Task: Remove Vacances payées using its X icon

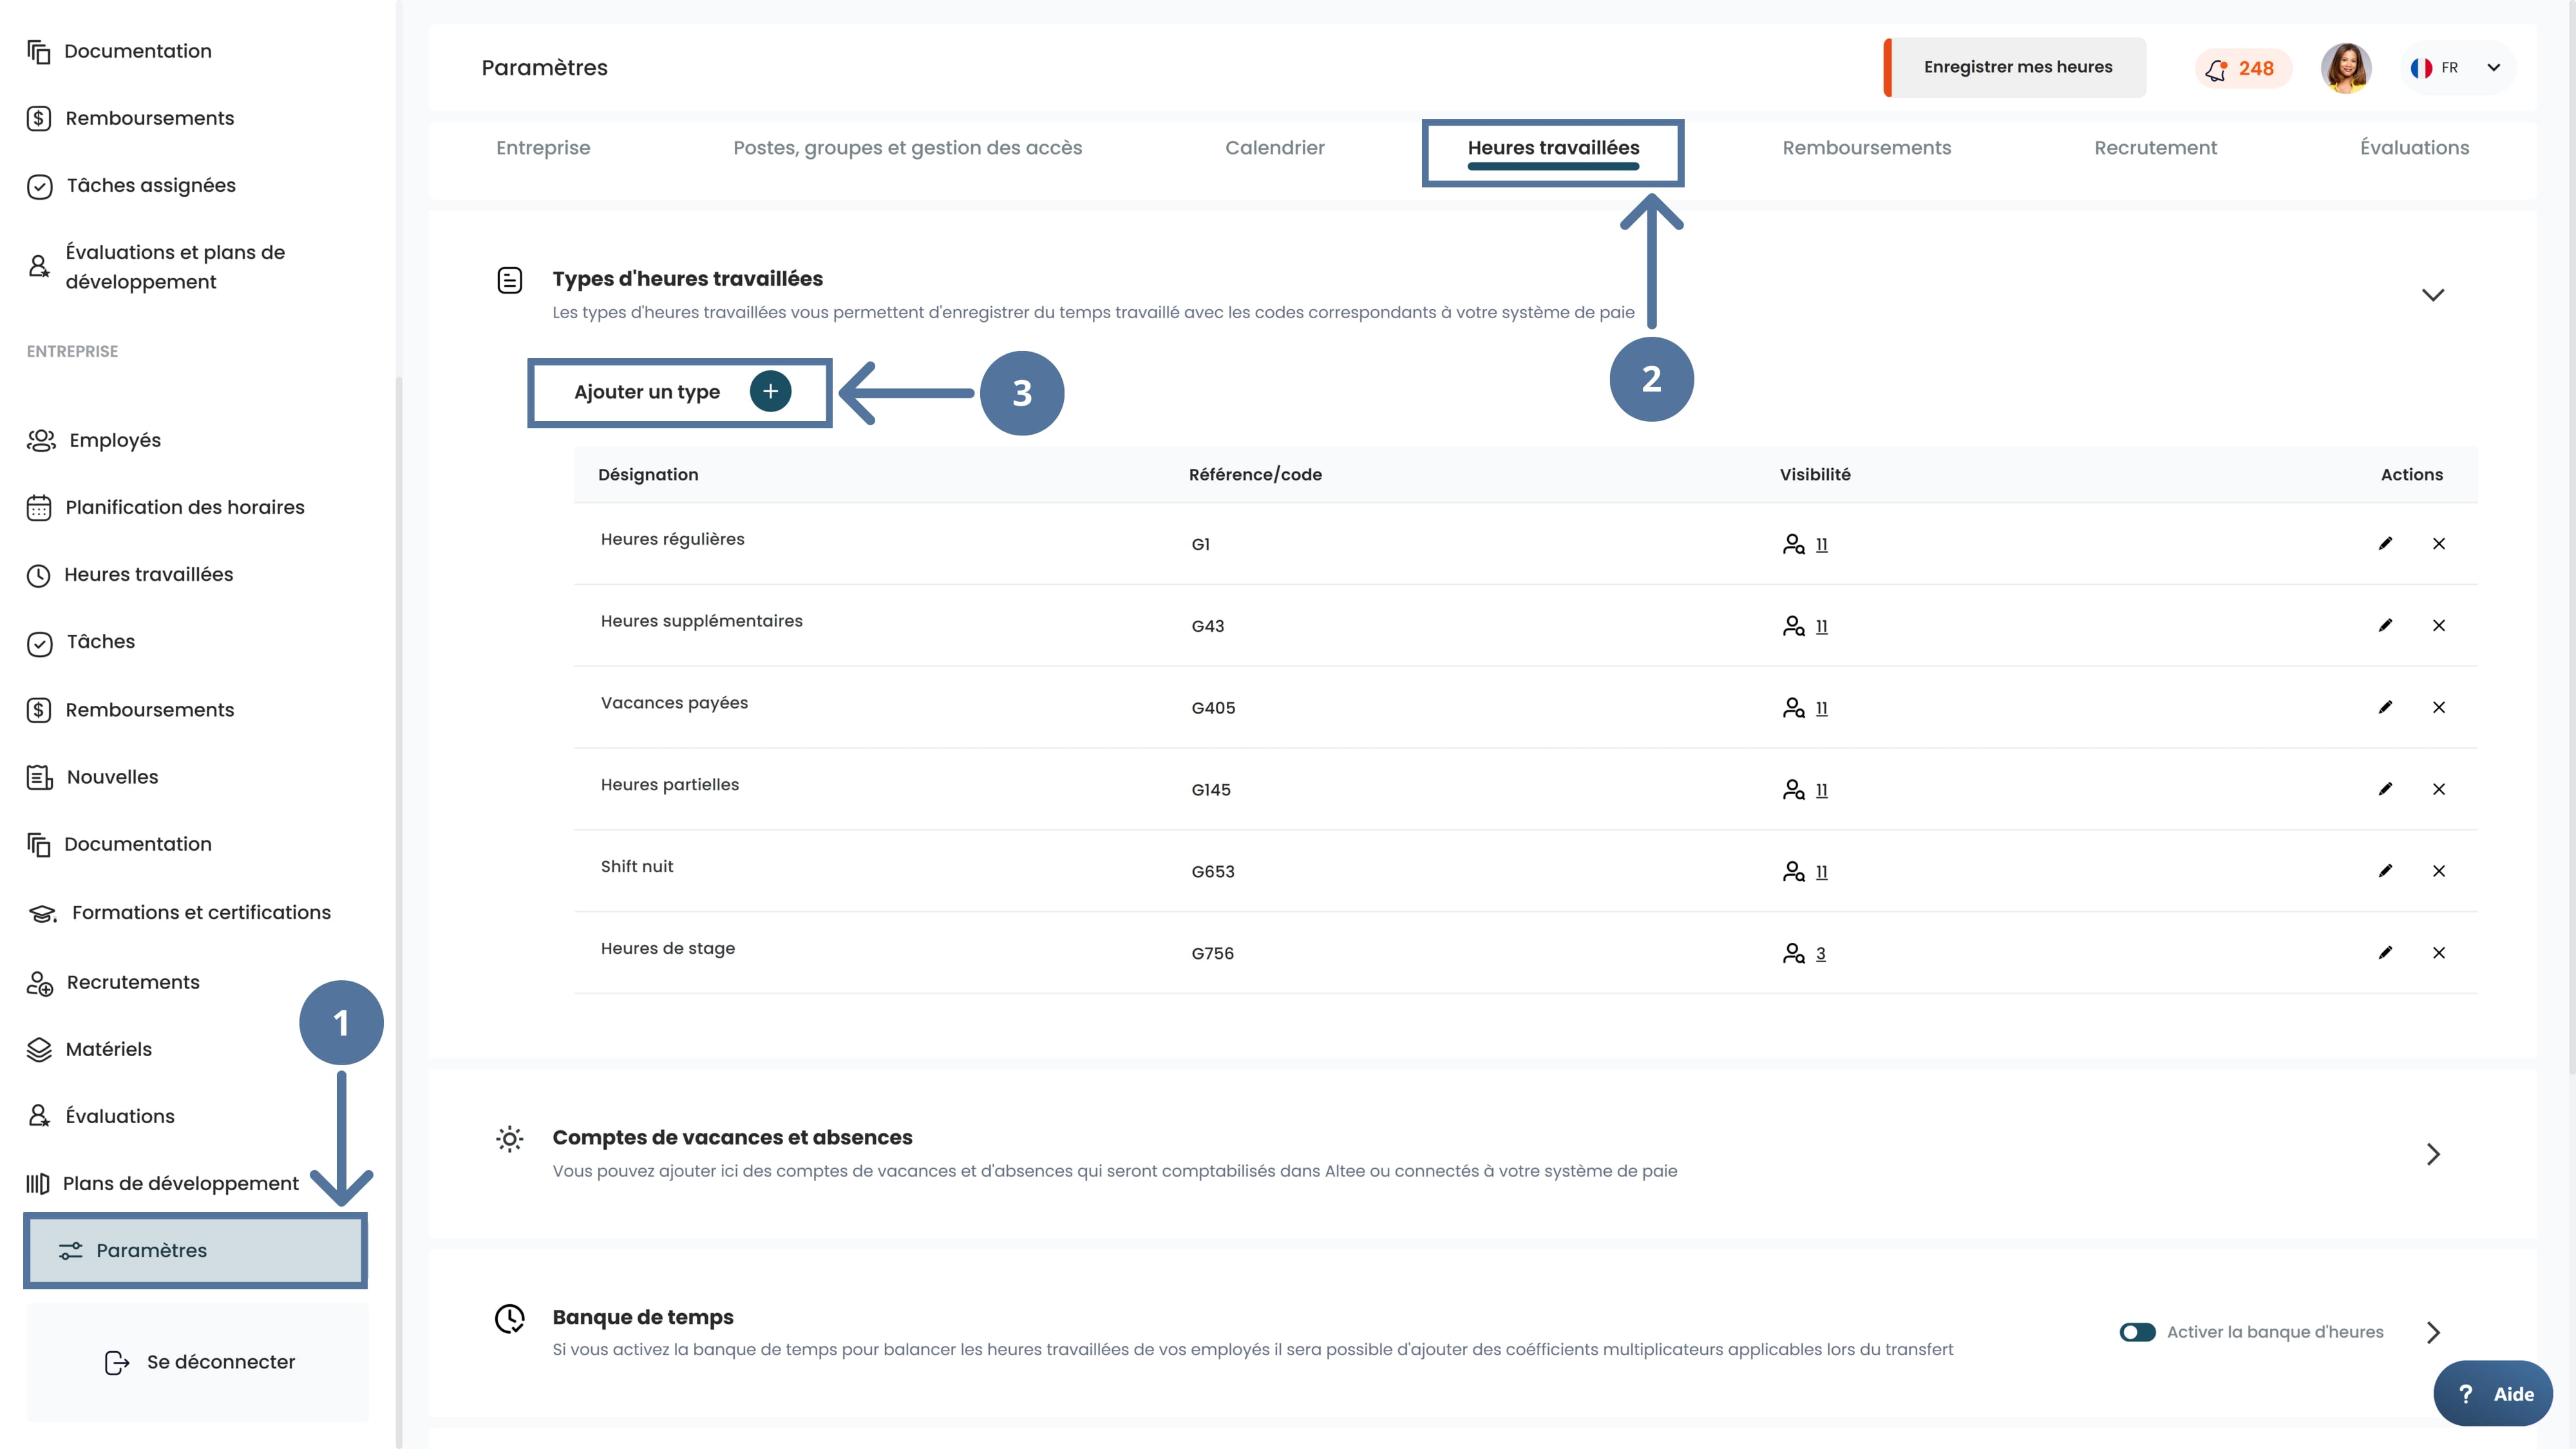Action: pyautogui.click(x=2439, y=707)
